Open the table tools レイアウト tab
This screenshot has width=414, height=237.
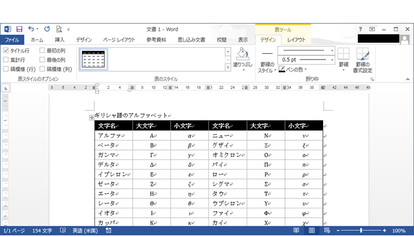pyautogui.click(x=296, y=40)
